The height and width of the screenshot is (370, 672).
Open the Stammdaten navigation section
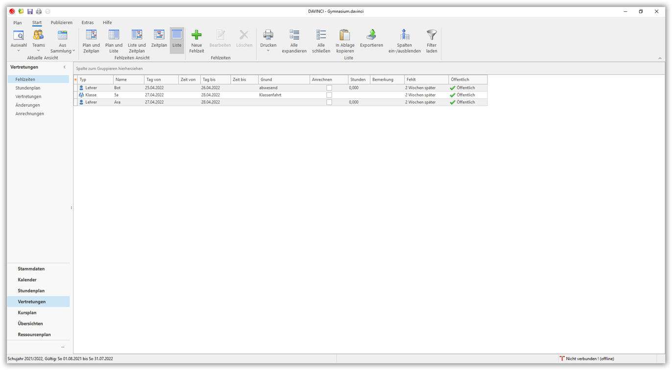31,269
